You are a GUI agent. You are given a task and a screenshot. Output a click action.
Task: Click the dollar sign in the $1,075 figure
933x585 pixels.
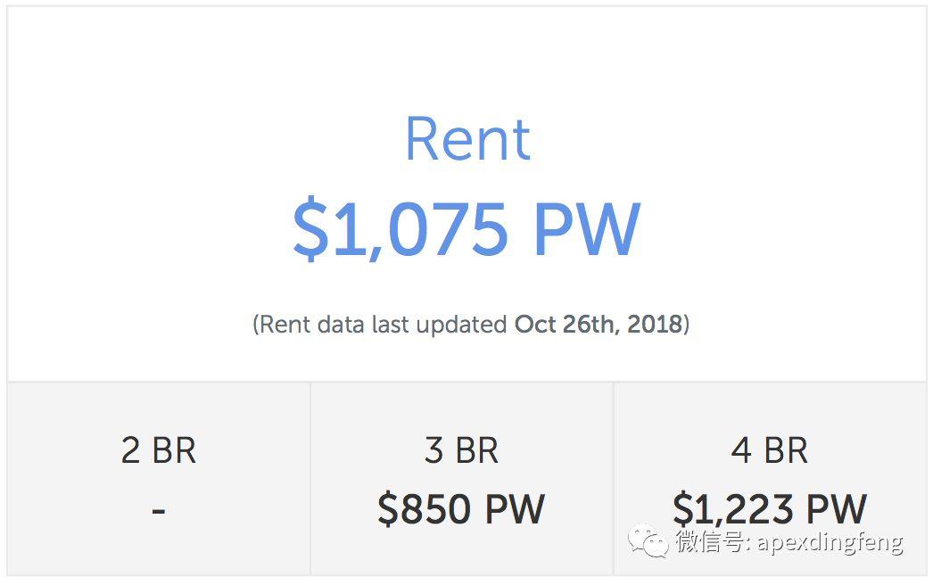[x=311, y=229]
